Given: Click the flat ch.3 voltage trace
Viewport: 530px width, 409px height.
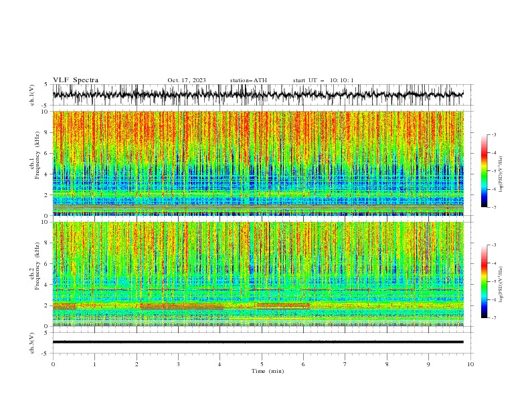Looking at the screenshot, I should pyautogui.click(x=258, y=342).
